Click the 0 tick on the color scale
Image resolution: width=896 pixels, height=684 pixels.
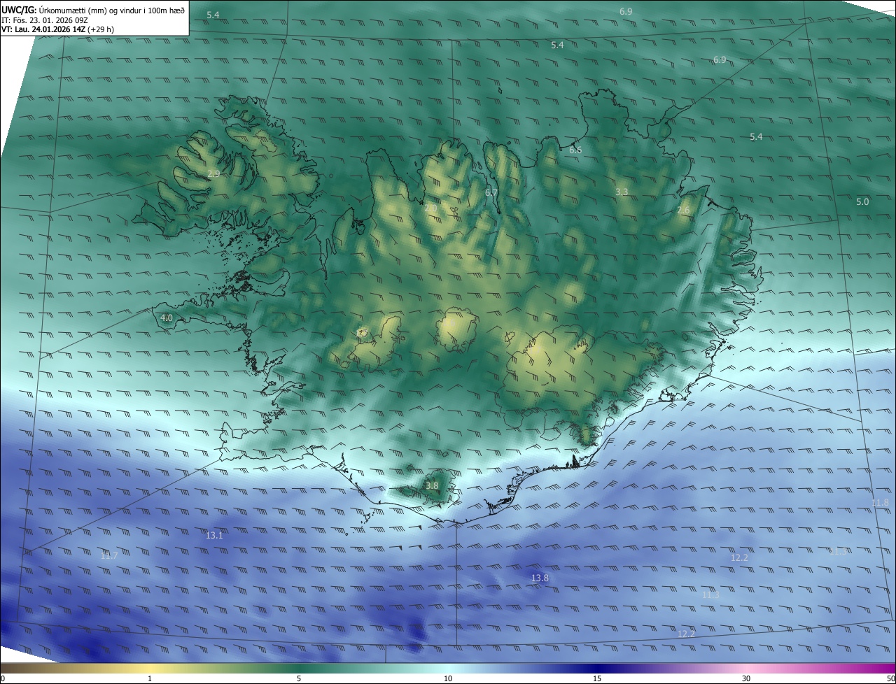[x=3, y=678]
